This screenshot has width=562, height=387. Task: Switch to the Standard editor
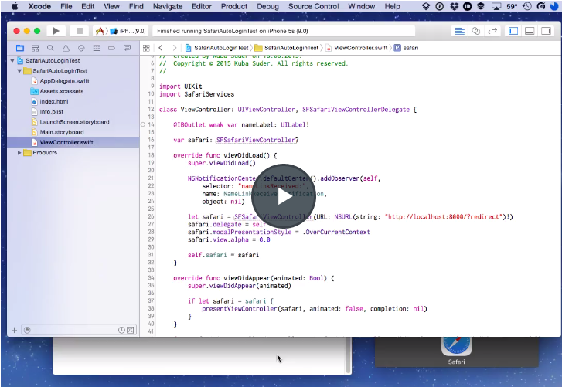(x=459, y=31)
